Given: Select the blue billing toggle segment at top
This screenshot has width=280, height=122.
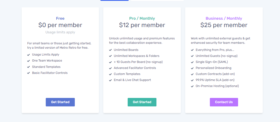Looking at the screenshot, I should point(114,0).
